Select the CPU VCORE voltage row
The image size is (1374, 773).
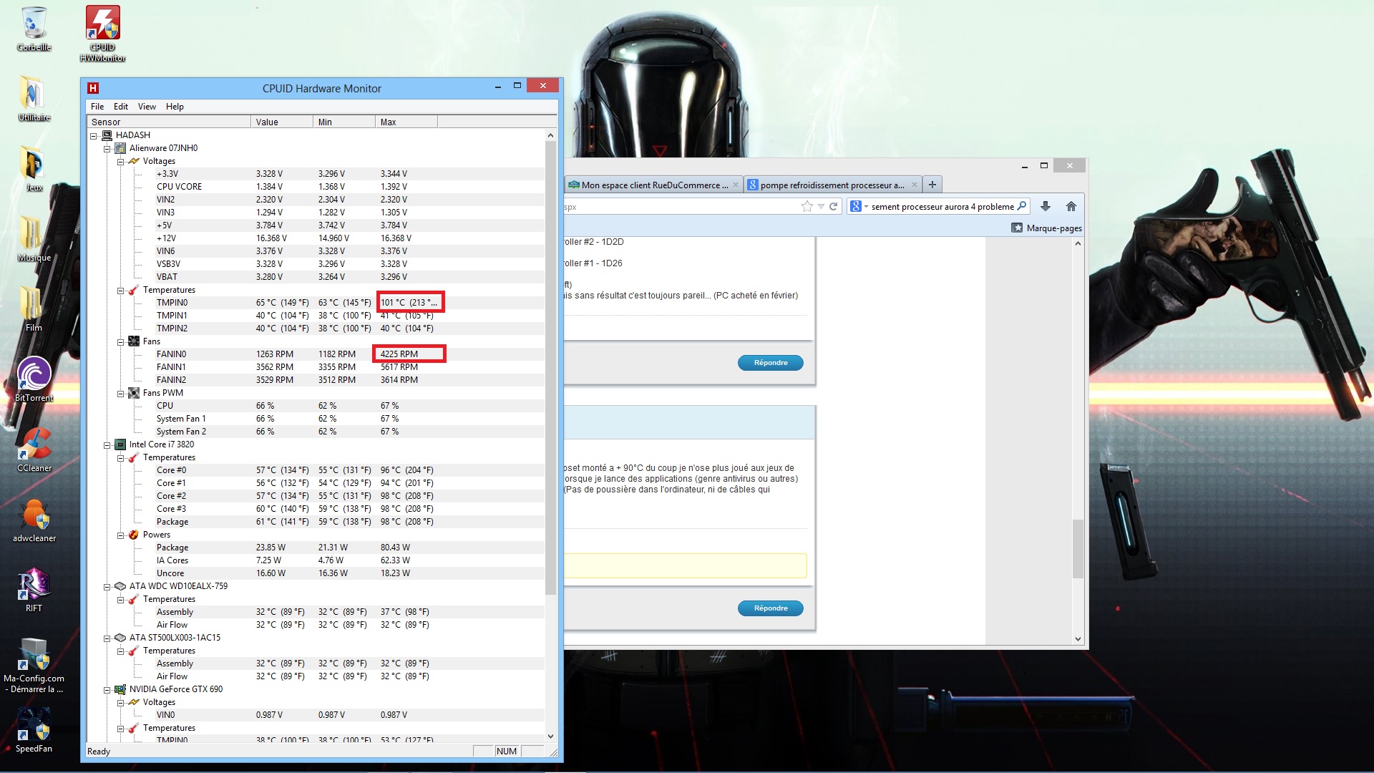tap(315, 187)
